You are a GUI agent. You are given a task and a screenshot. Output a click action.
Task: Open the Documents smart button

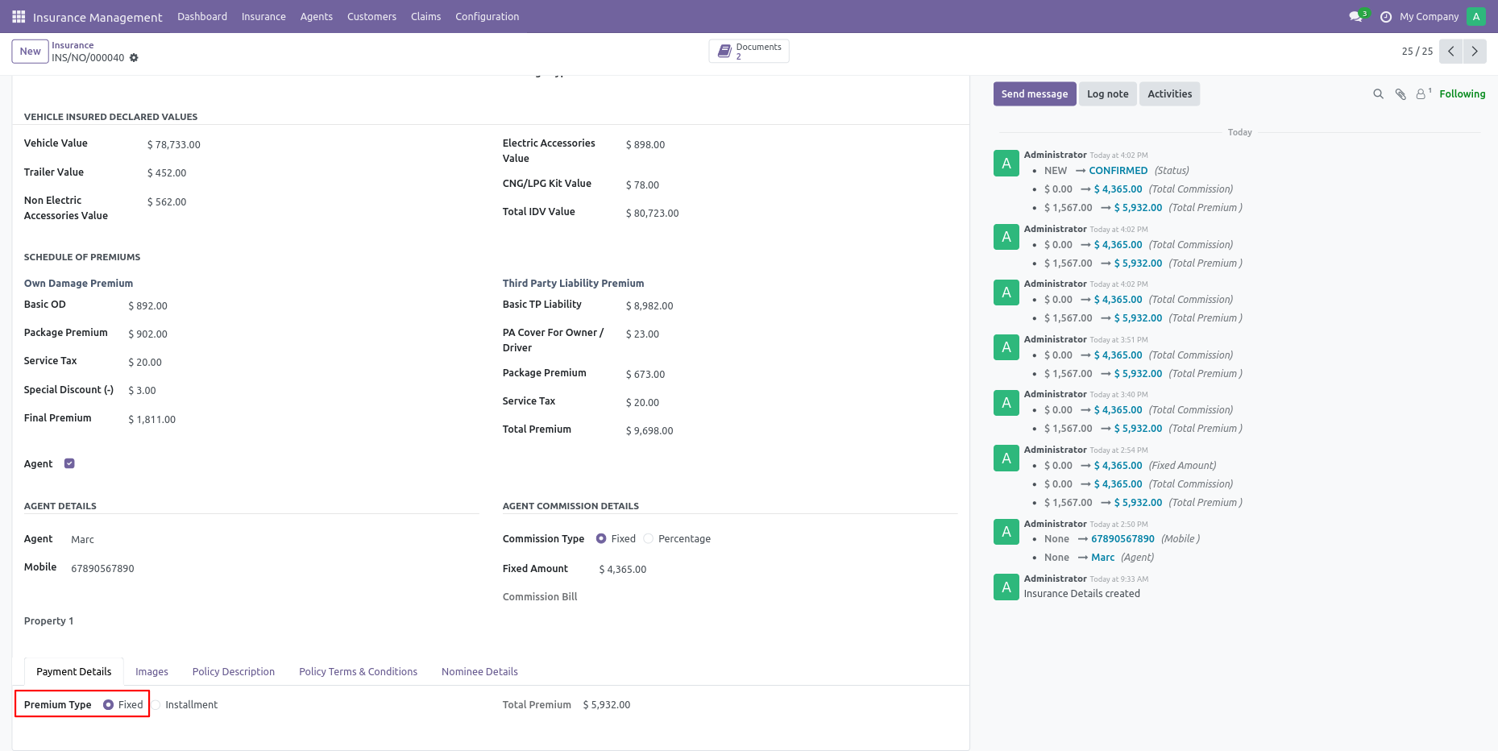coord(749,51)
